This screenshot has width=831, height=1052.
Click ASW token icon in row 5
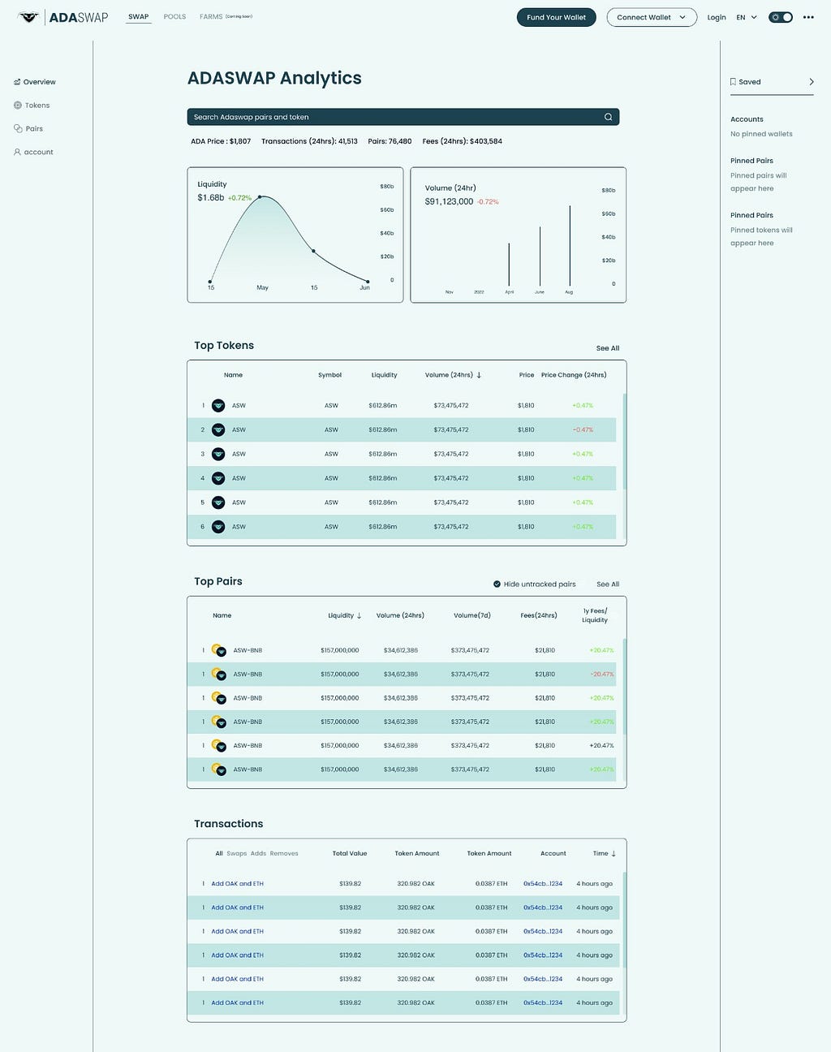[x=218, y=502]
